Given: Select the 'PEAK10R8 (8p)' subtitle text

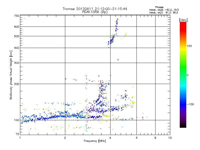Looking at the screenshot, I should tap(95, 12).
